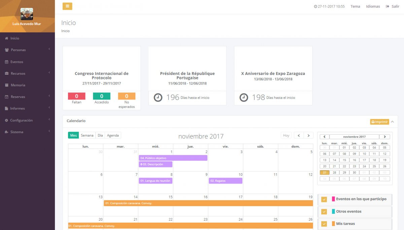Click the Salir logout icon

tap(388, 6)
